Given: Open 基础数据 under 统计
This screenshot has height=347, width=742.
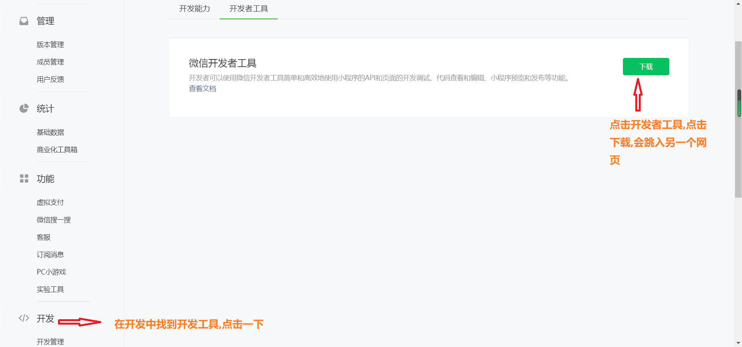Looking at the screenshot, I should coord(50,132).
